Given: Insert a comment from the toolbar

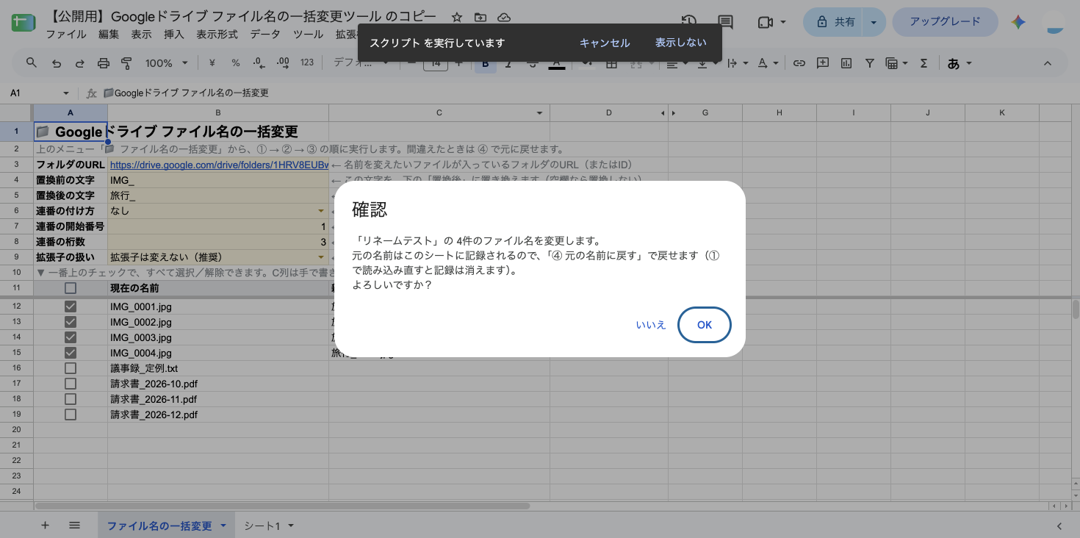Looking at the screenshot, I should pyautogui.click(x=823, y=63).
